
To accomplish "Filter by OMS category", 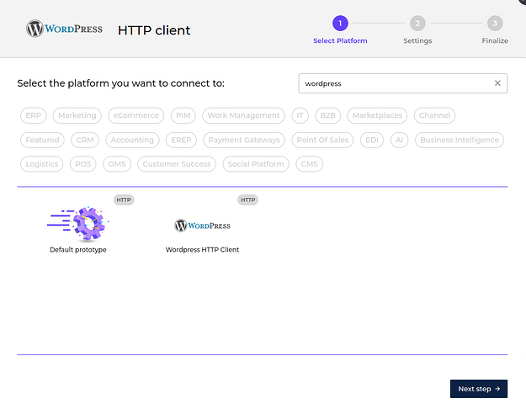I will [117, 164].
